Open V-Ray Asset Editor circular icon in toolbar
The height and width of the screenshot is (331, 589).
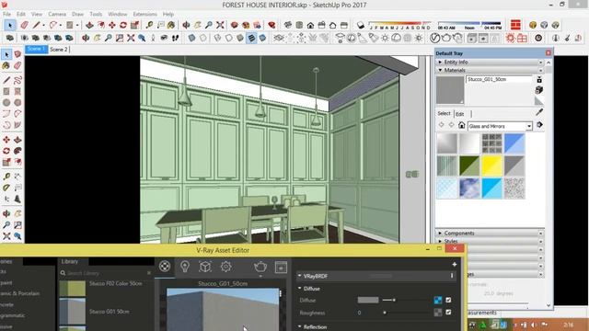[434, 38]
